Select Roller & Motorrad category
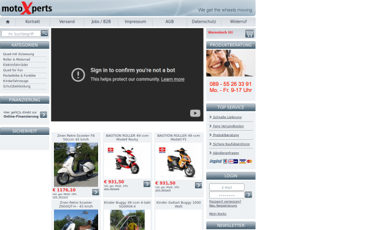The image size is (368, 230). 17,59
